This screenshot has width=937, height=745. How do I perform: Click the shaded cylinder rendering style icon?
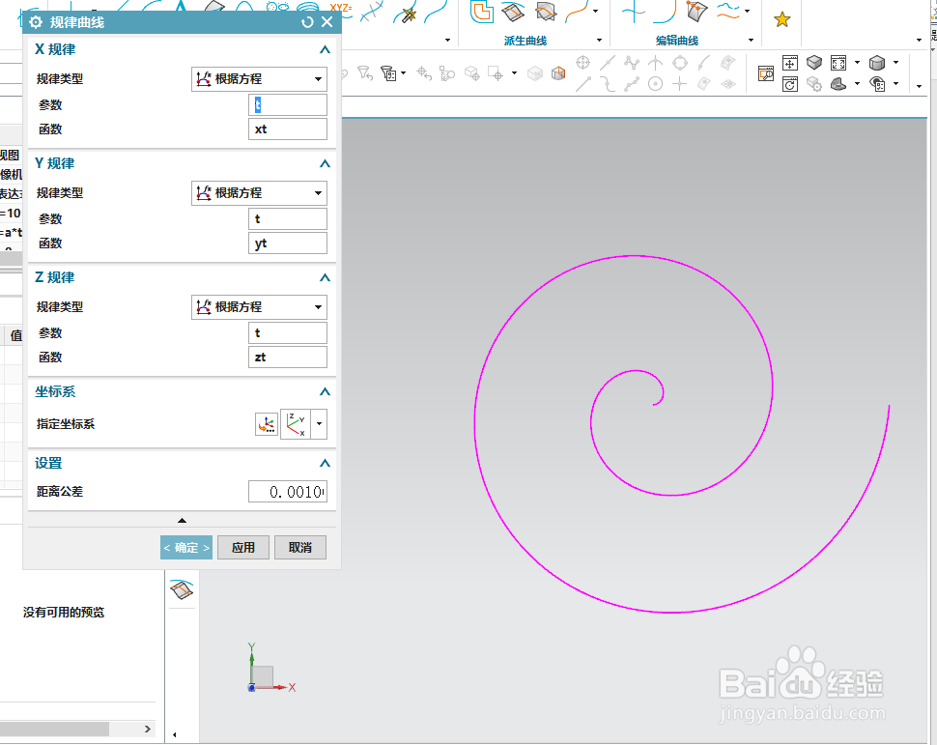(877, 62)
